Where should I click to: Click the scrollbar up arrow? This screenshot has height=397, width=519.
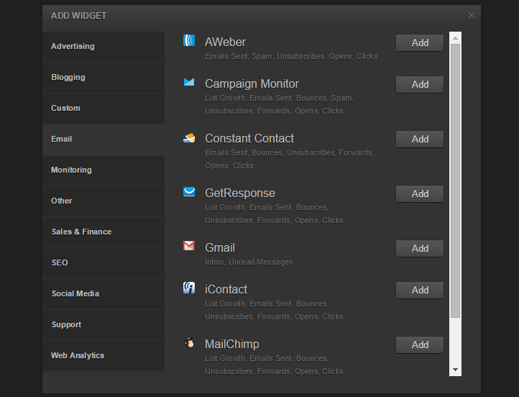pos(455,38)
